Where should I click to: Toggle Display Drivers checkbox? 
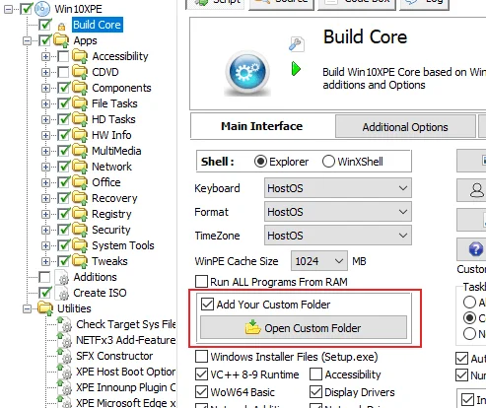(x=315, y=392)
